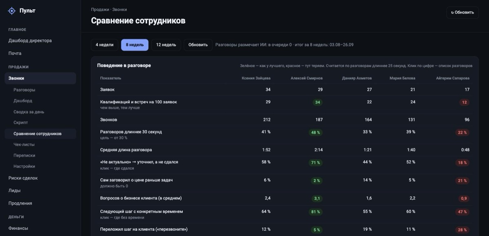Open Настройки subsection
This screenshot has width=489, height=236.
(x=24, y=166)
